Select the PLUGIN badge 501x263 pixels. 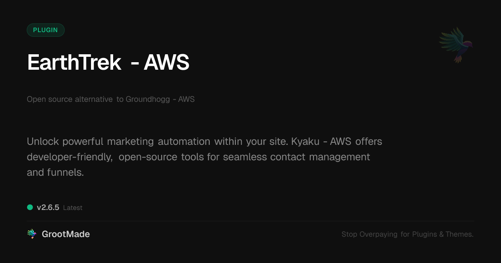[x=46, y=30]
